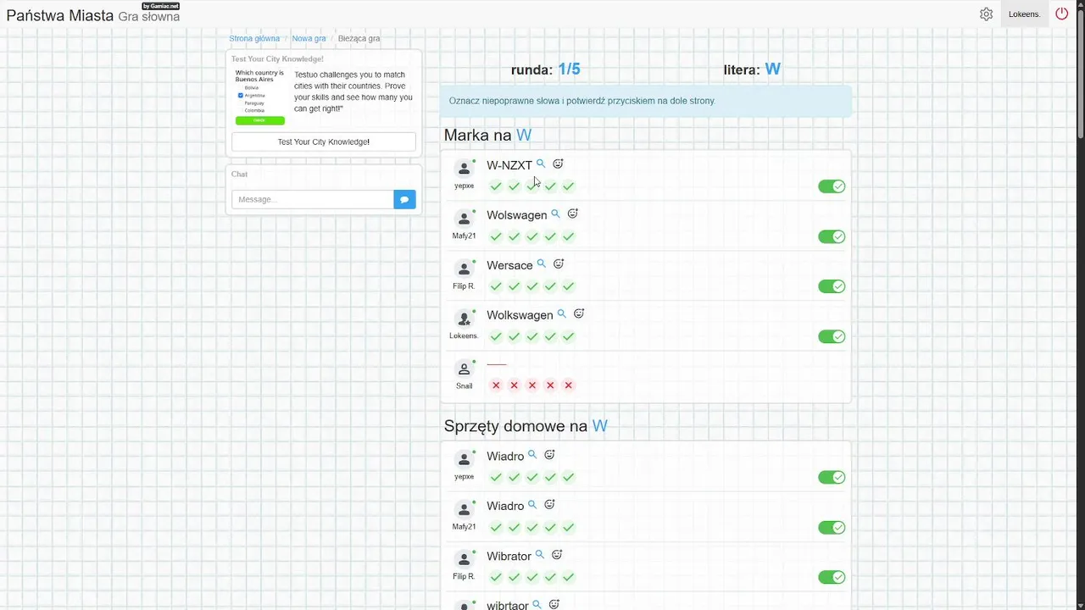This screenshot has width=1085, height=610.
Task: Toggle validity switch for W-NZXT
Action: [x=832, y=186]
